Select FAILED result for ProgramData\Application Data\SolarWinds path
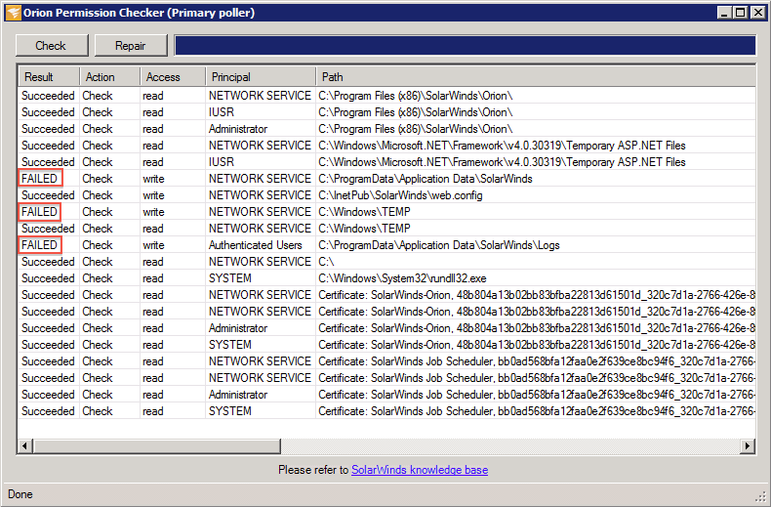771x507 pixels. pyautogui.click(x=40, y=178)
